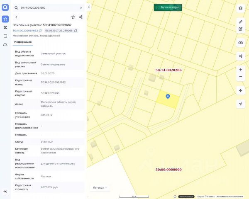
Task: Click the cloud upload icon on map
Action: (241, 43)
